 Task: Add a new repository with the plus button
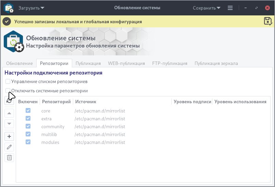[x=9, y=136]
